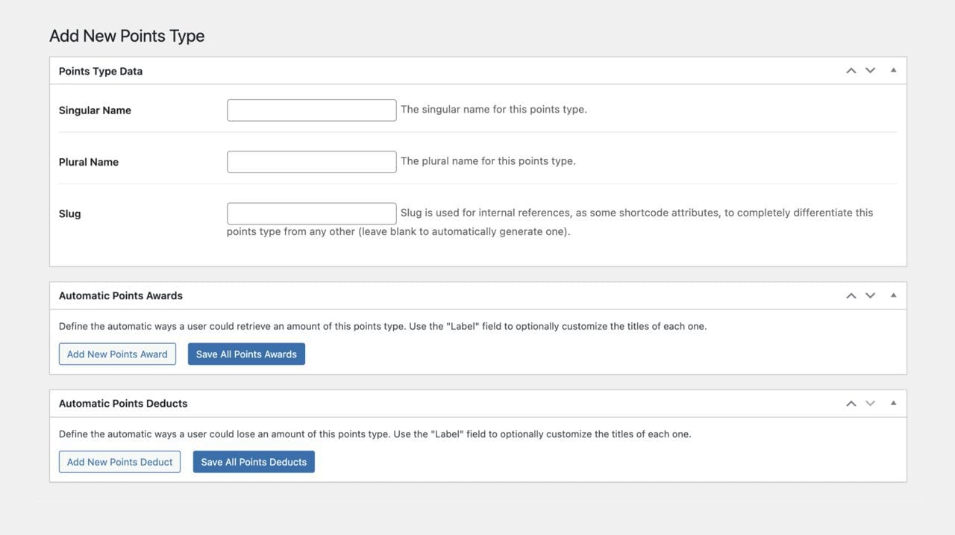Move Automatic Points Awards section up
Viewport: 955px width, 535px height.
[848, 294]
